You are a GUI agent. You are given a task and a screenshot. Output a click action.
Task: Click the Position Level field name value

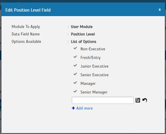coord(83,34)
